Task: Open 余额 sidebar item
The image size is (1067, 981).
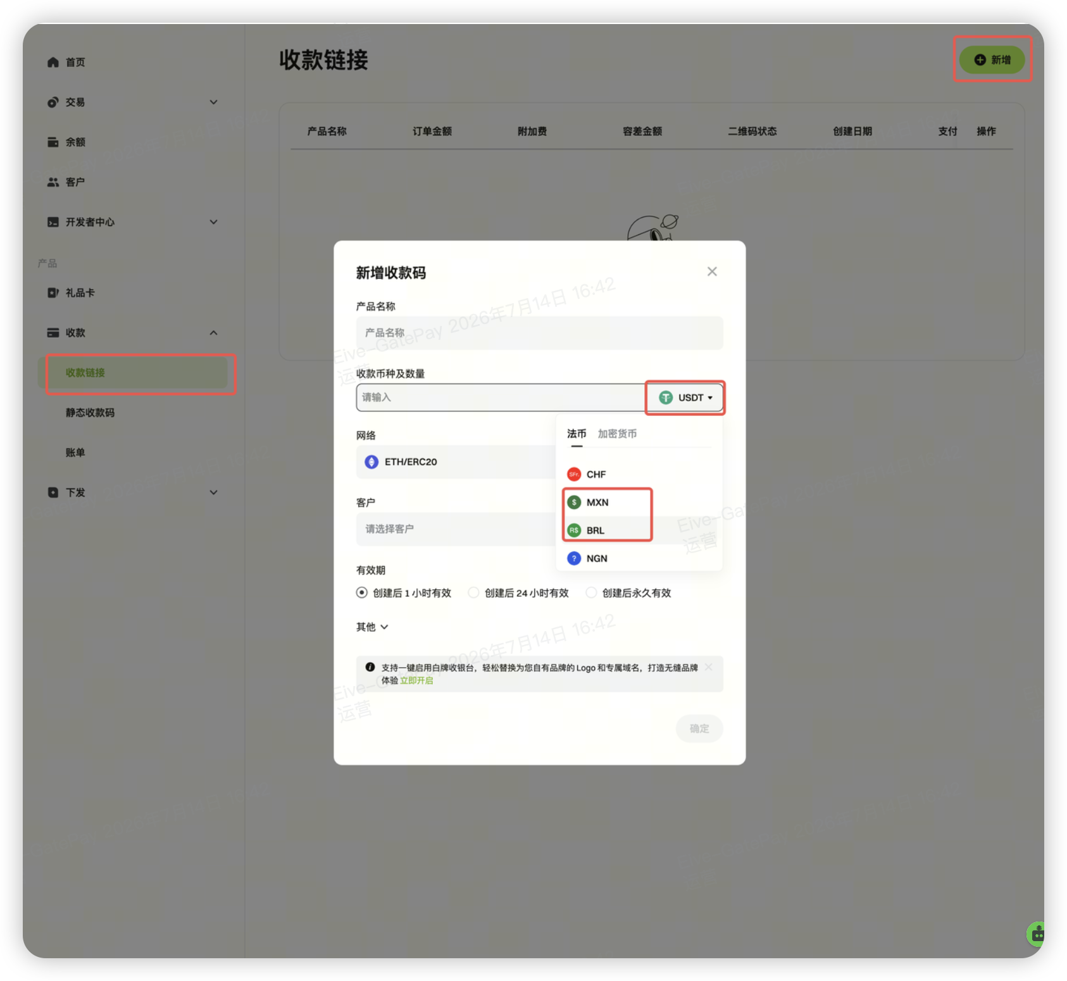Action: tap(75, 142)
